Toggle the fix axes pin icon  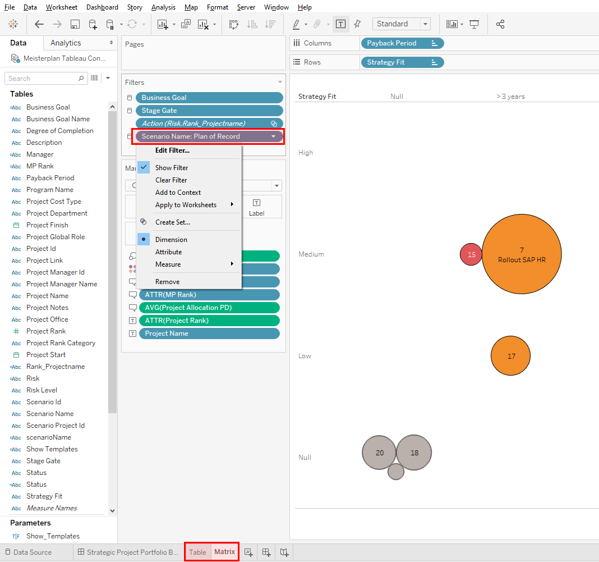358,24
